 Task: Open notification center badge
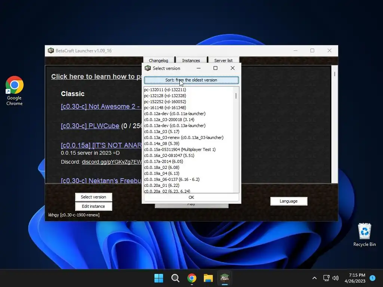pyautogui.click(x=373, y=278)
